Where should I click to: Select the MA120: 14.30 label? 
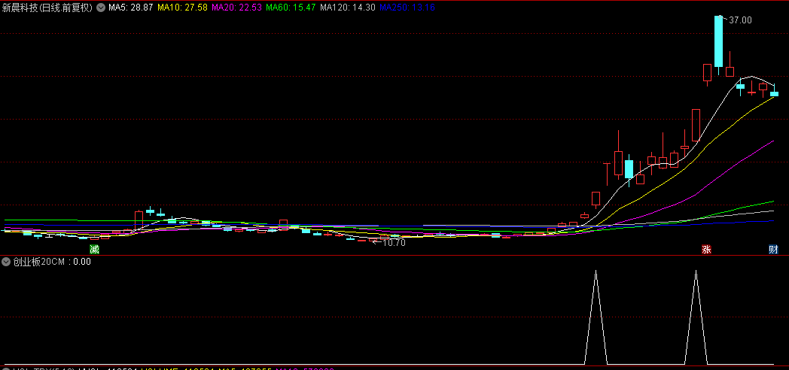347,8
